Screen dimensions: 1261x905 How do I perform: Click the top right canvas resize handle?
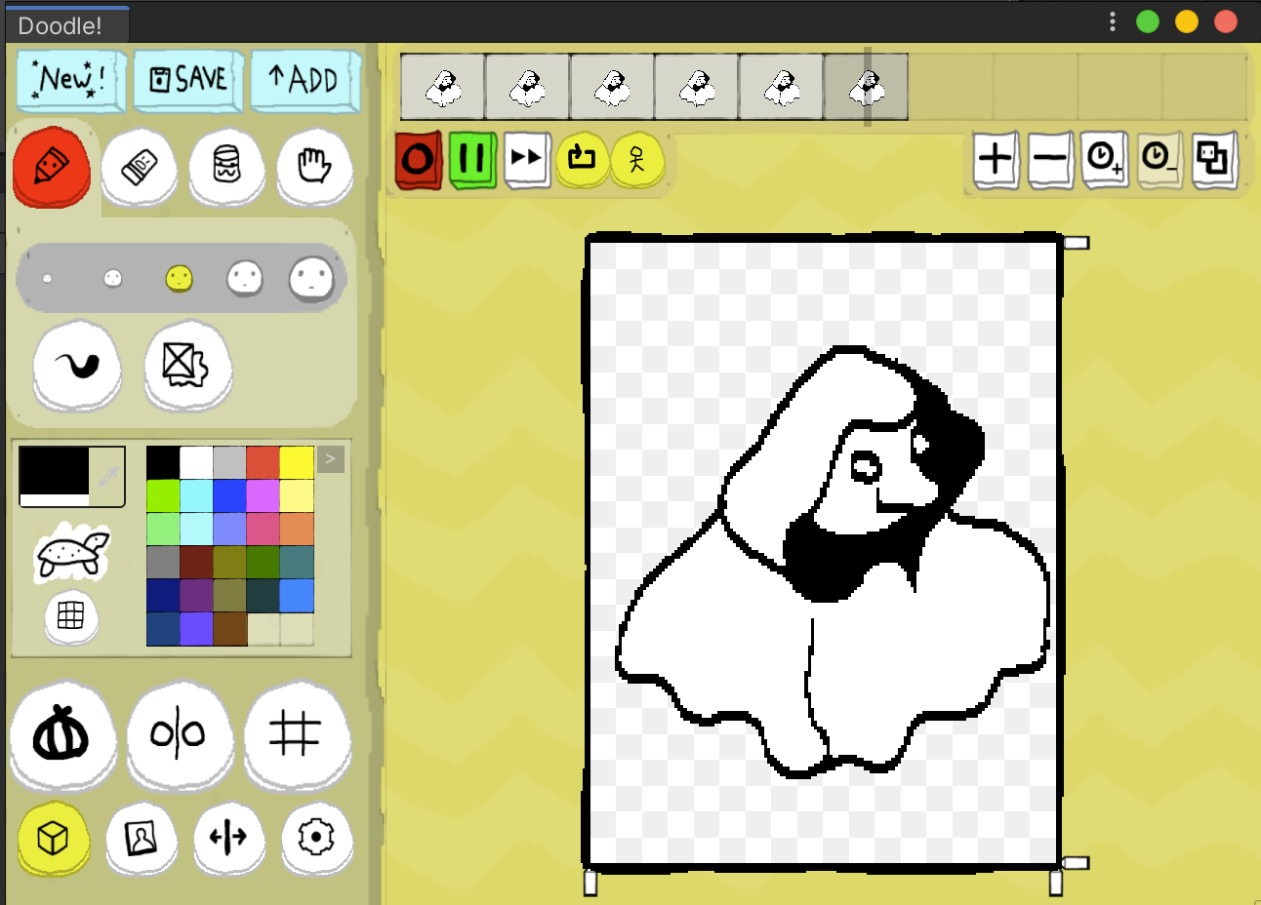1076,243
